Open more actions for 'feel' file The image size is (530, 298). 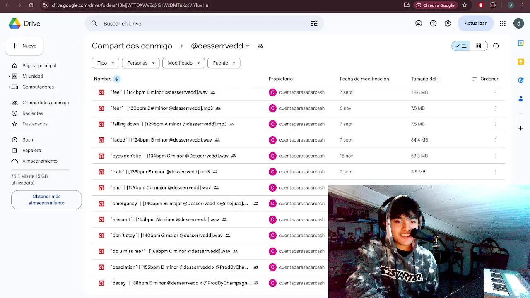pos(496,92)
